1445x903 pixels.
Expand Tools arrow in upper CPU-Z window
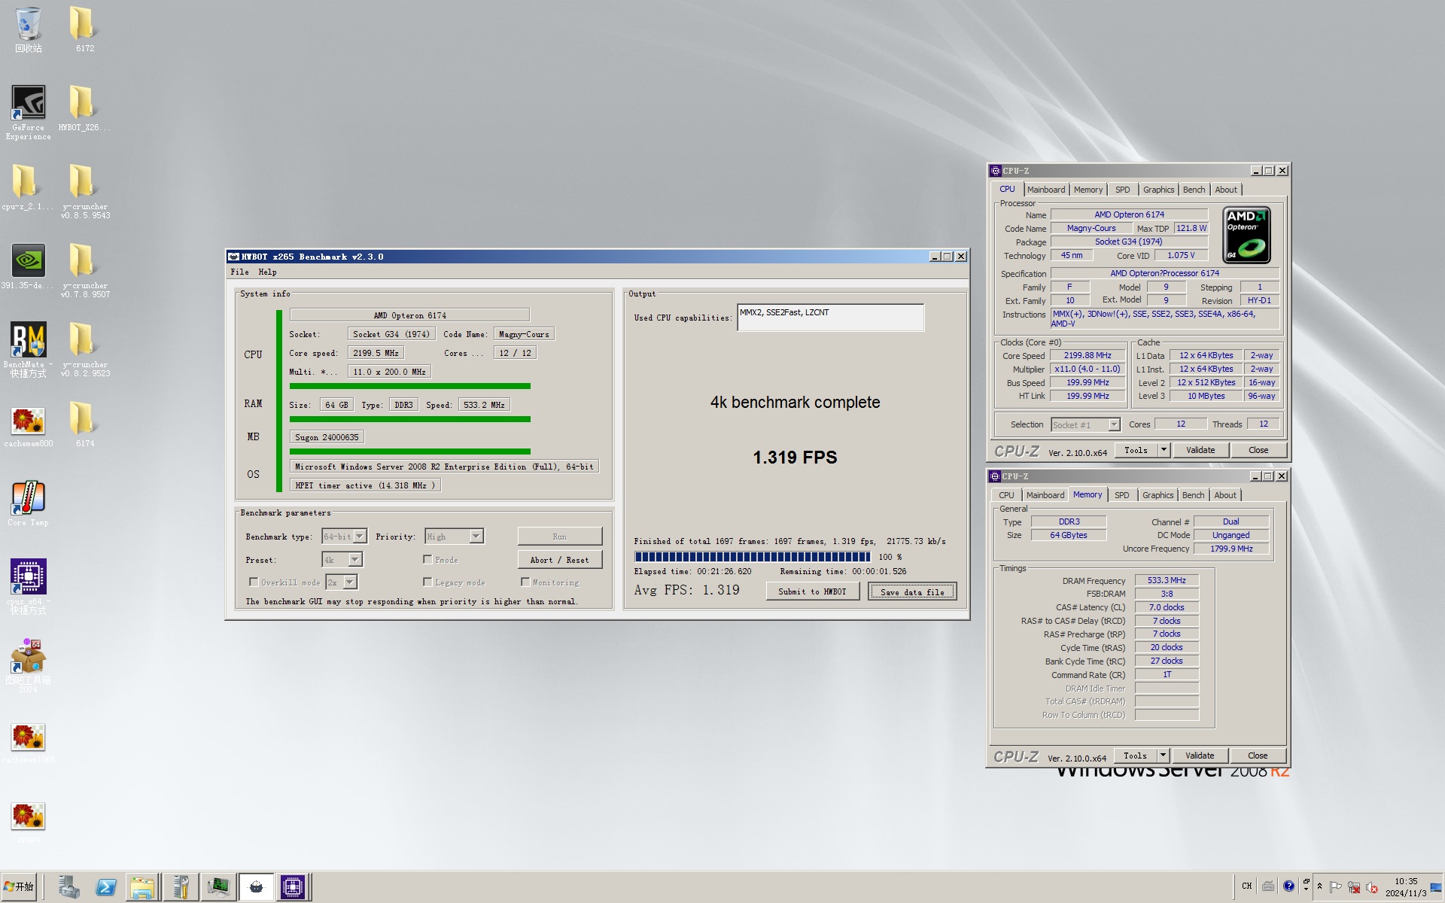click(1164, 450)
